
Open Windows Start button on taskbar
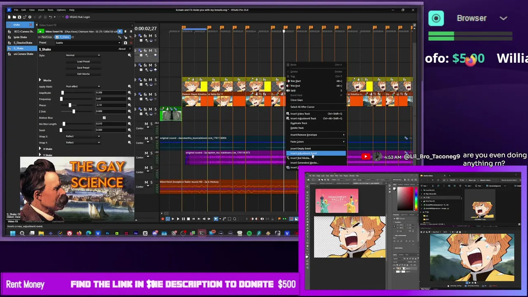pyautogui.click(x=12, y=233)
